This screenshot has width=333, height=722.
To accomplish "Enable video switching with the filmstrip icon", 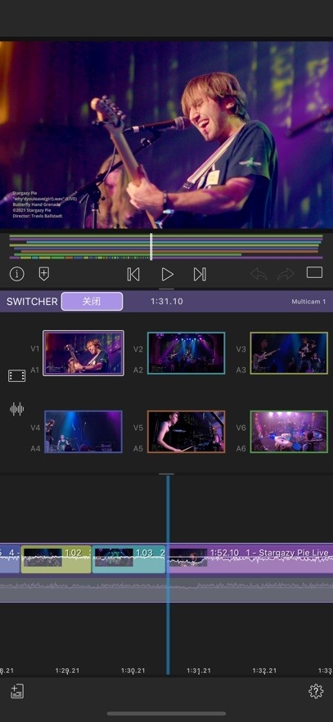I will coord(17,376).
